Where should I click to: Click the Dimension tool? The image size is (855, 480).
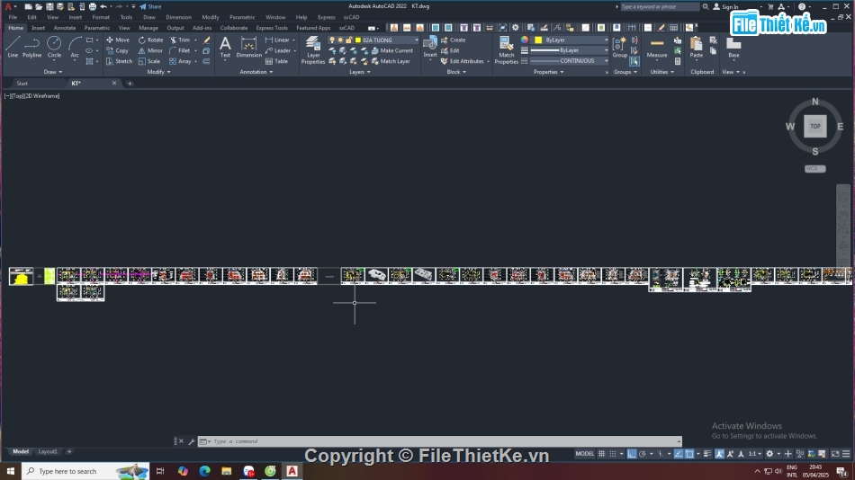click(248, 47)
